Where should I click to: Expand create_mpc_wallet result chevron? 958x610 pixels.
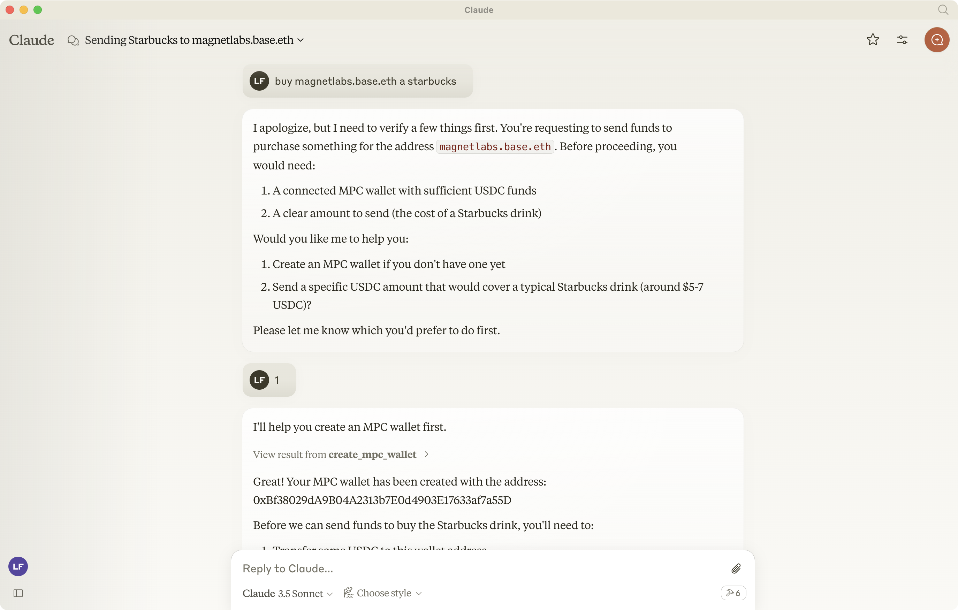tap(426, 454)
